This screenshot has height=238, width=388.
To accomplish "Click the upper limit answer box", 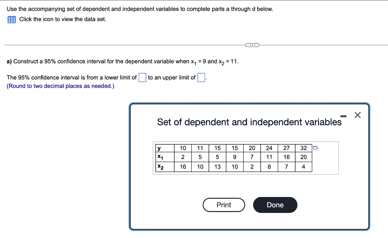I will point(200,77).
